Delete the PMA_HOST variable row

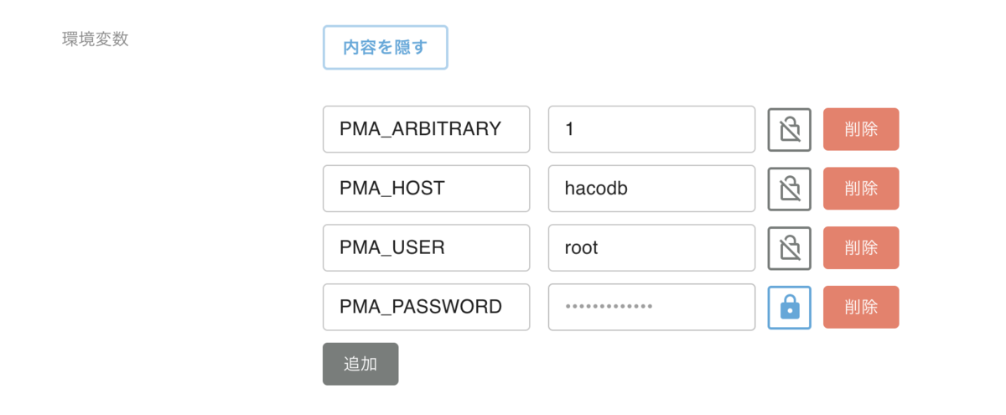pos(860,189)
